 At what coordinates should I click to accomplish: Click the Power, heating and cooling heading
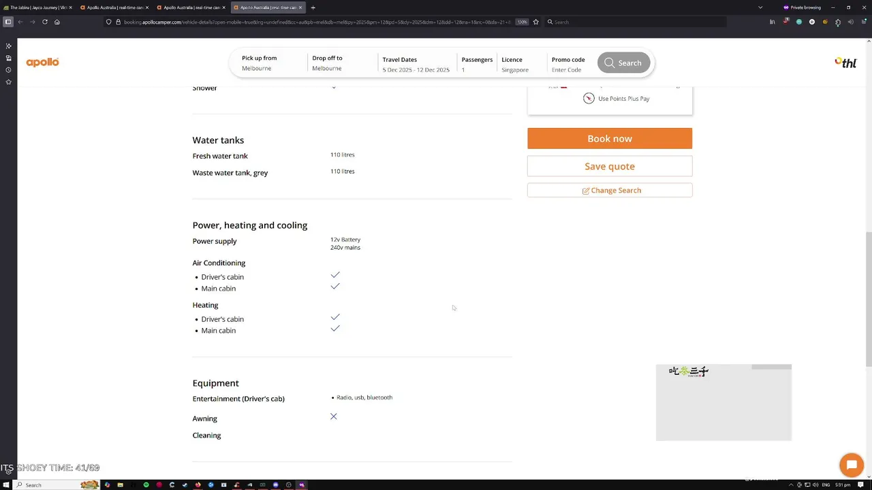[x=250, y=225]
